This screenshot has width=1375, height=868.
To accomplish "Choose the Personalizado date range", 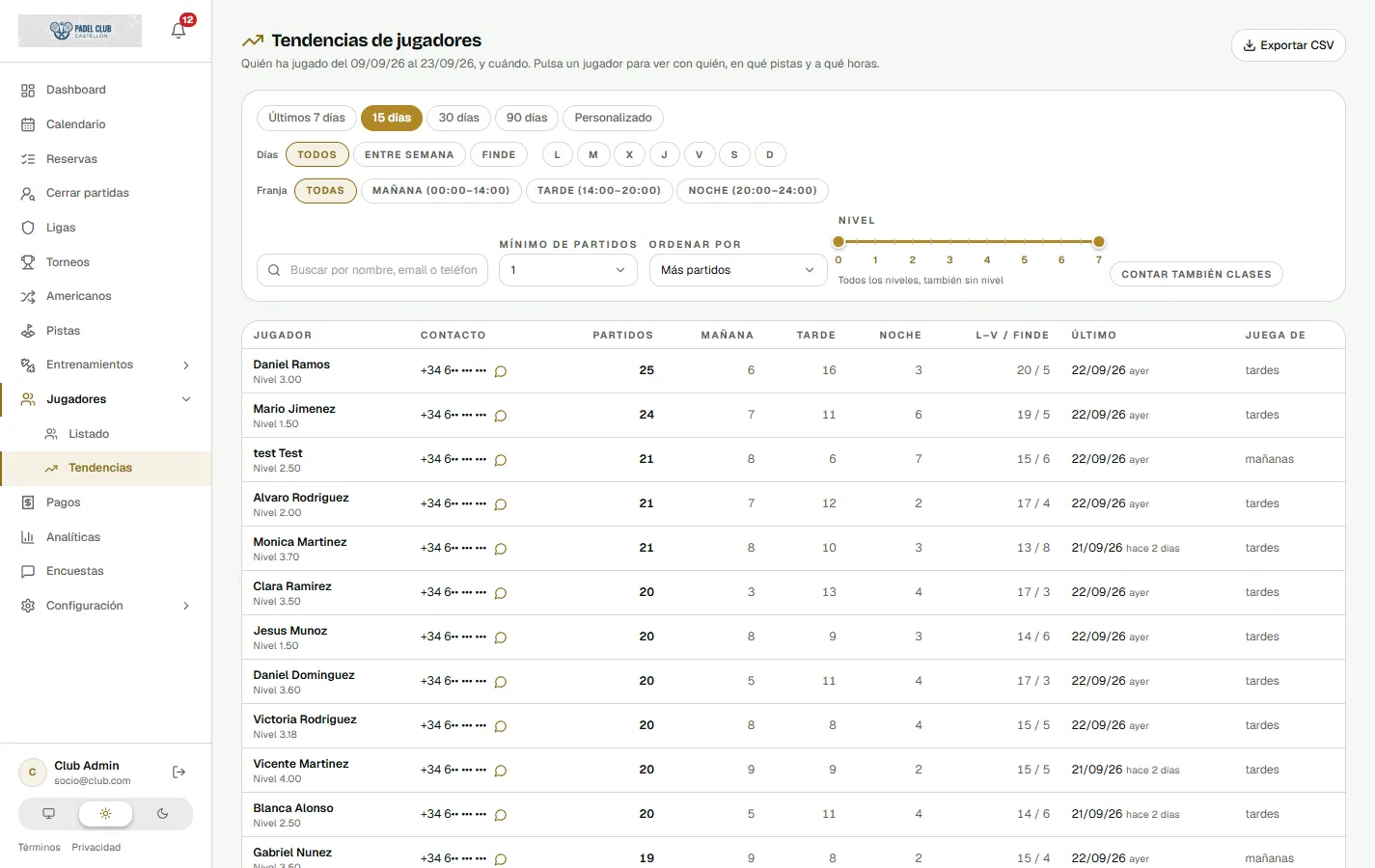I will coord(613,118).
